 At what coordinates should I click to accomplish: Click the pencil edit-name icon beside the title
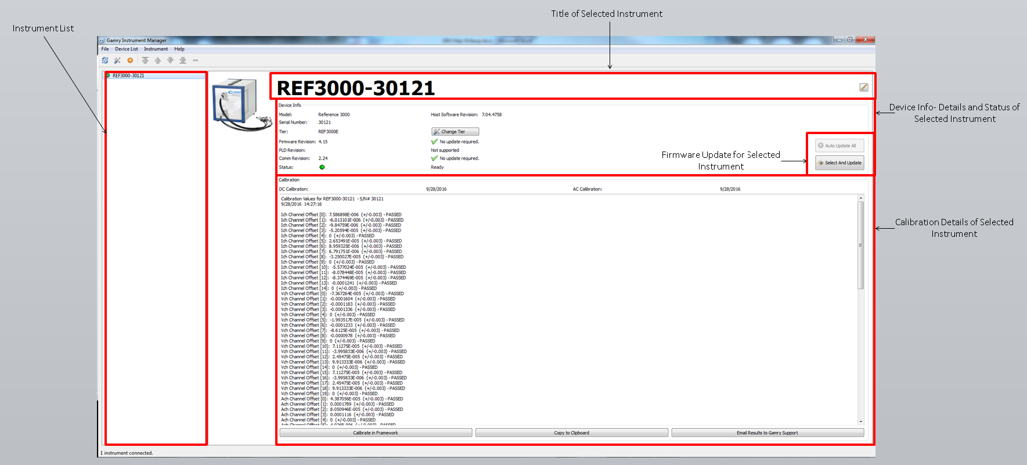point(864,87)
